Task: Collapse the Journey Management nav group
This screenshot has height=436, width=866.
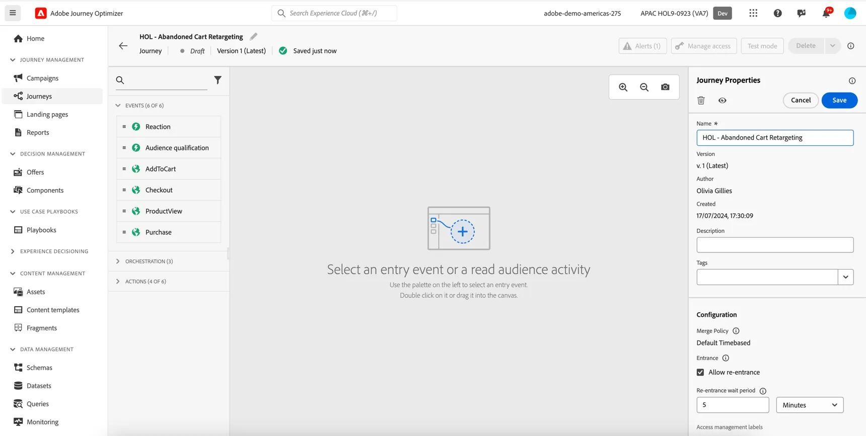Action: tap(13, 60)
